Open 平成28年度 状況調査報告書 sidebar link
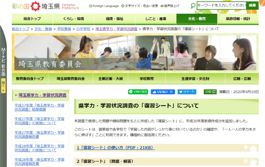 click(x=39, y=162)
